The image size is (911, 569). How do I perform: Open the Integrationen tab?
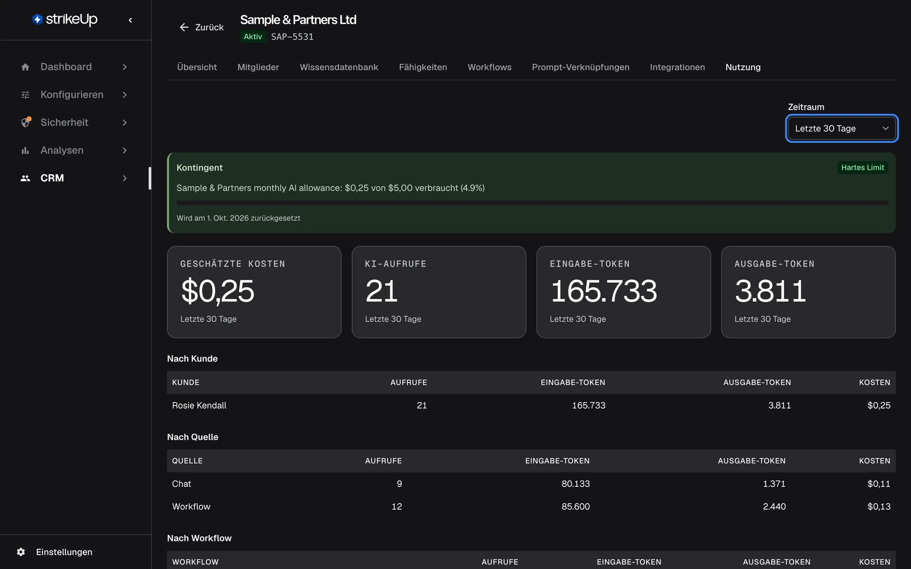point(677,67)
